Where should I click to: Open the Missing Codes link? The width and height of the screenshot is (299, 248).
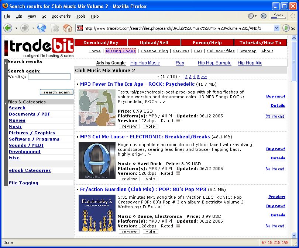121,51
